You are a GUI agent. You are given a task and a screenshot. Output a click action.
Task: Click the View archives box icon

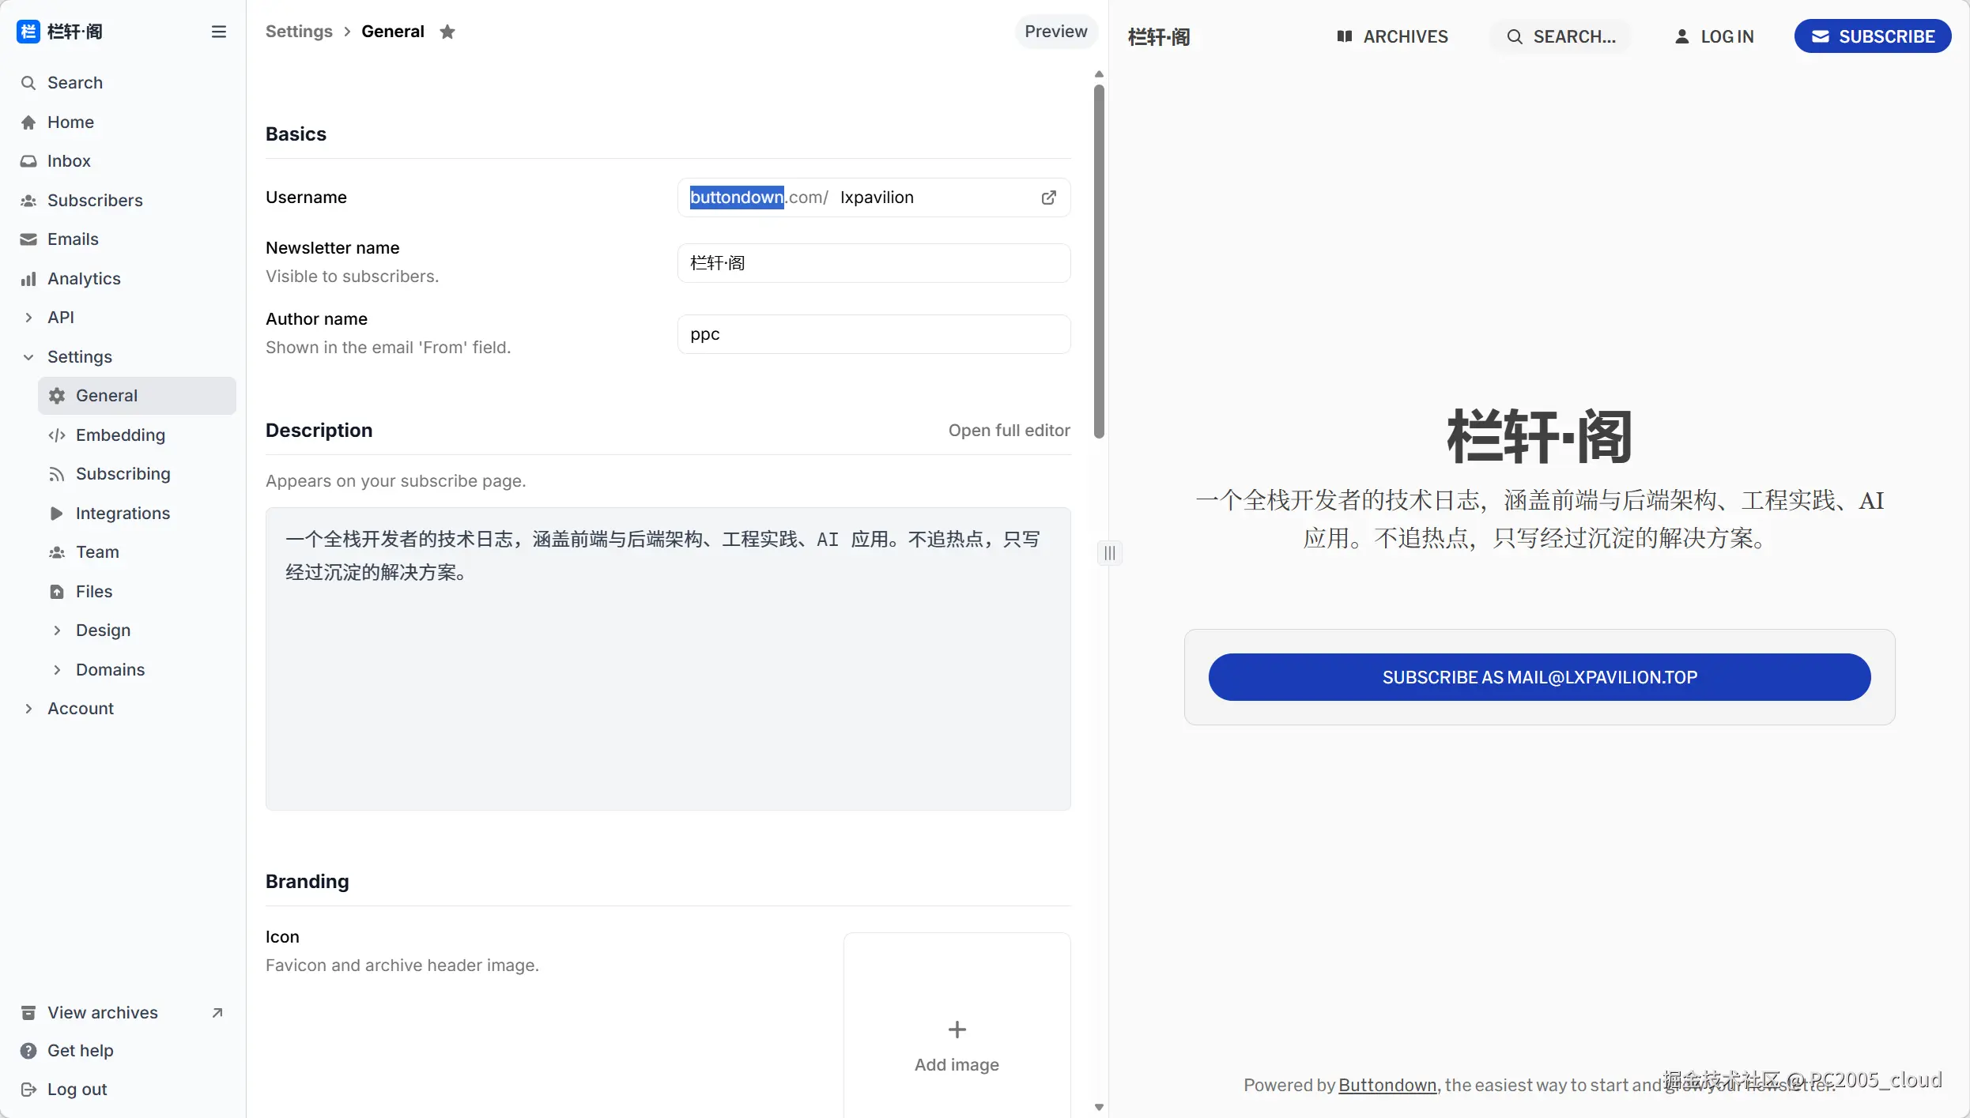pyautogui.click(x=28, y=1013)
